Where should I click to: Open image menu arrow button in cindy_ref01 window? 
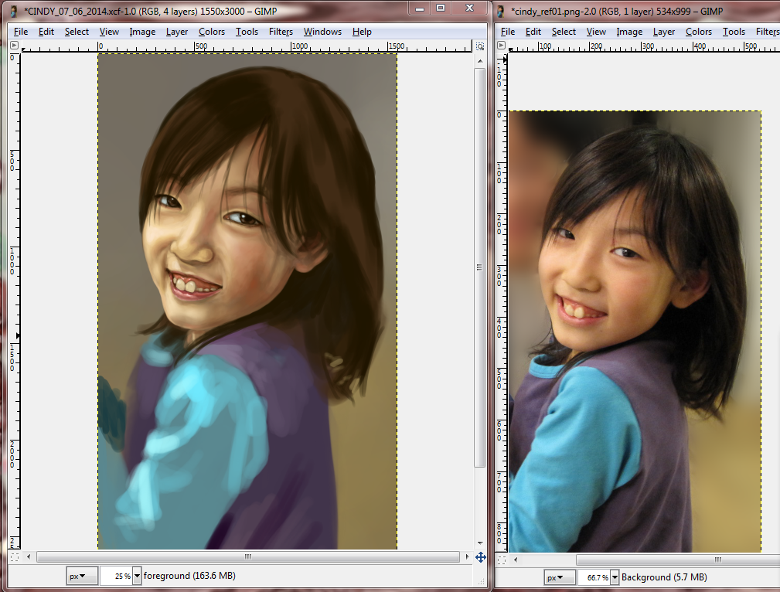[501, 46]
